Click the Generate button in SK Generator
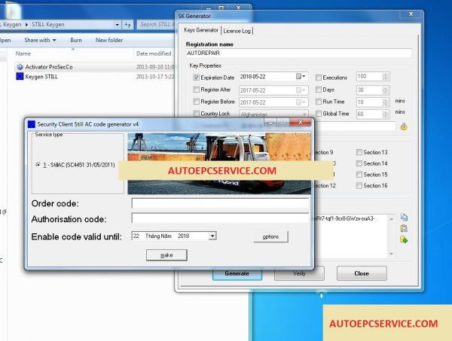Screen dimensions: 452x341 click(x=237, y=273)
